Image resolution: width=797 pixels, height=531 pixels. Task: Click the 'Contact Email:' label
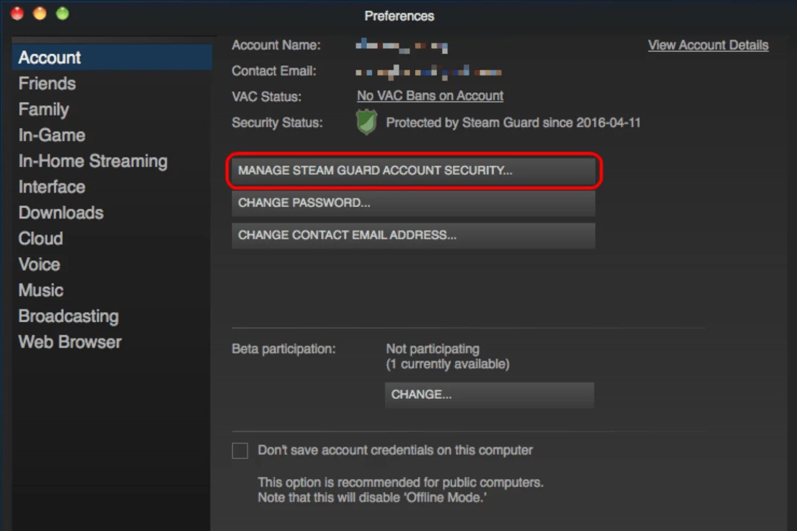274,71
